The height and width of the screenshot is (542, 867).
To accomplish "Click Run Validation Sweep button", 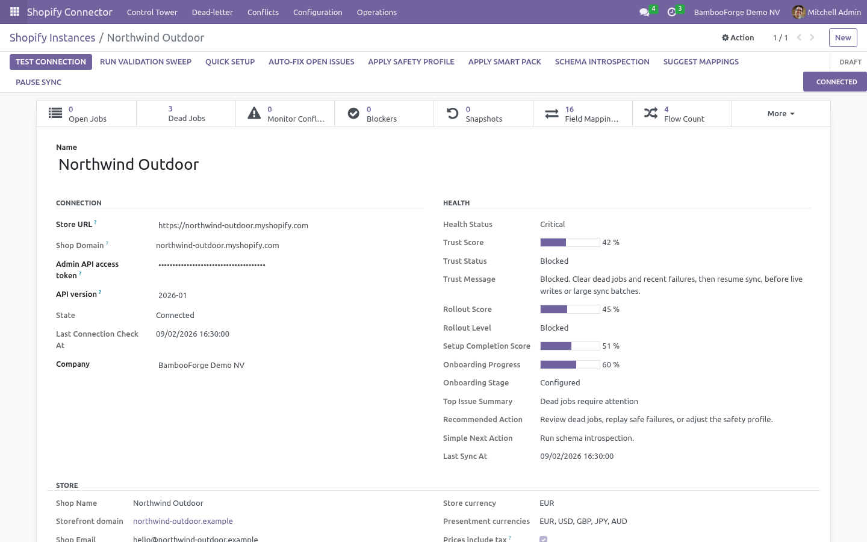I will click(146, 61).
